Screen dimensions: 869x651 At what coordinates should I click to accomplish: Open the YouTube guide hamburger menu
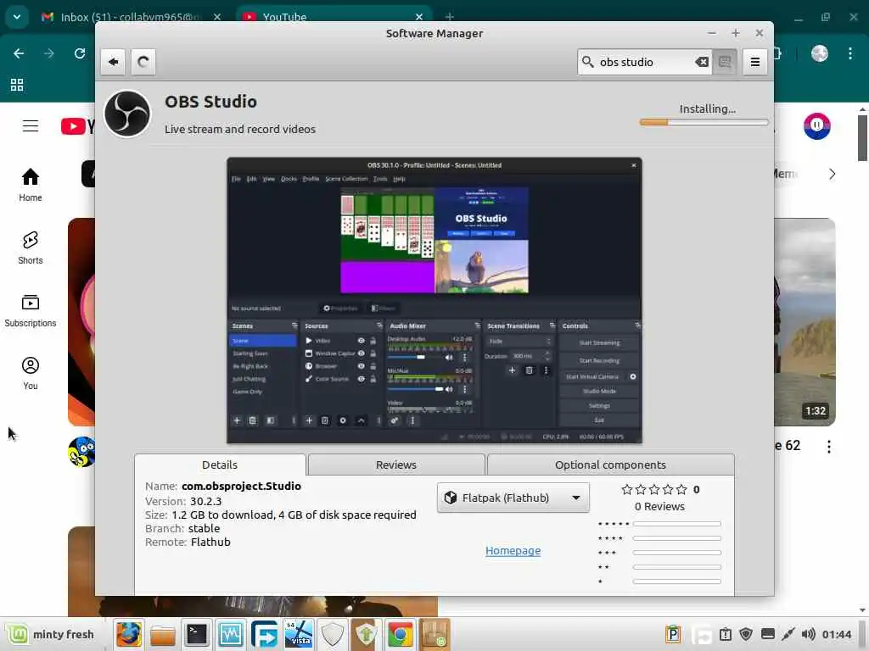pos(31,126)
